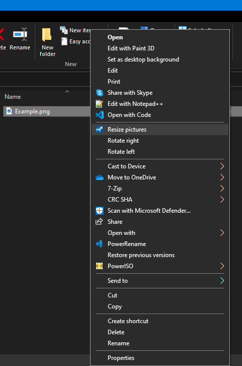Viewport: 242px width, 366px height.
Task: Choose Edit with Notepad++
Action: [x=160, y=104]
